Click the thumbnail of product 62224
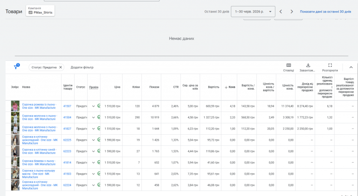 [15, 185]
